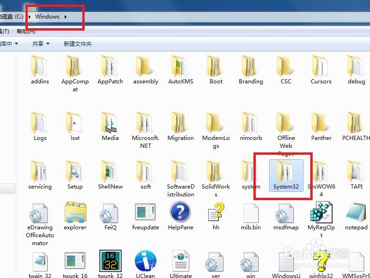Click the ShellNew folder

click(x=110, y=175)
